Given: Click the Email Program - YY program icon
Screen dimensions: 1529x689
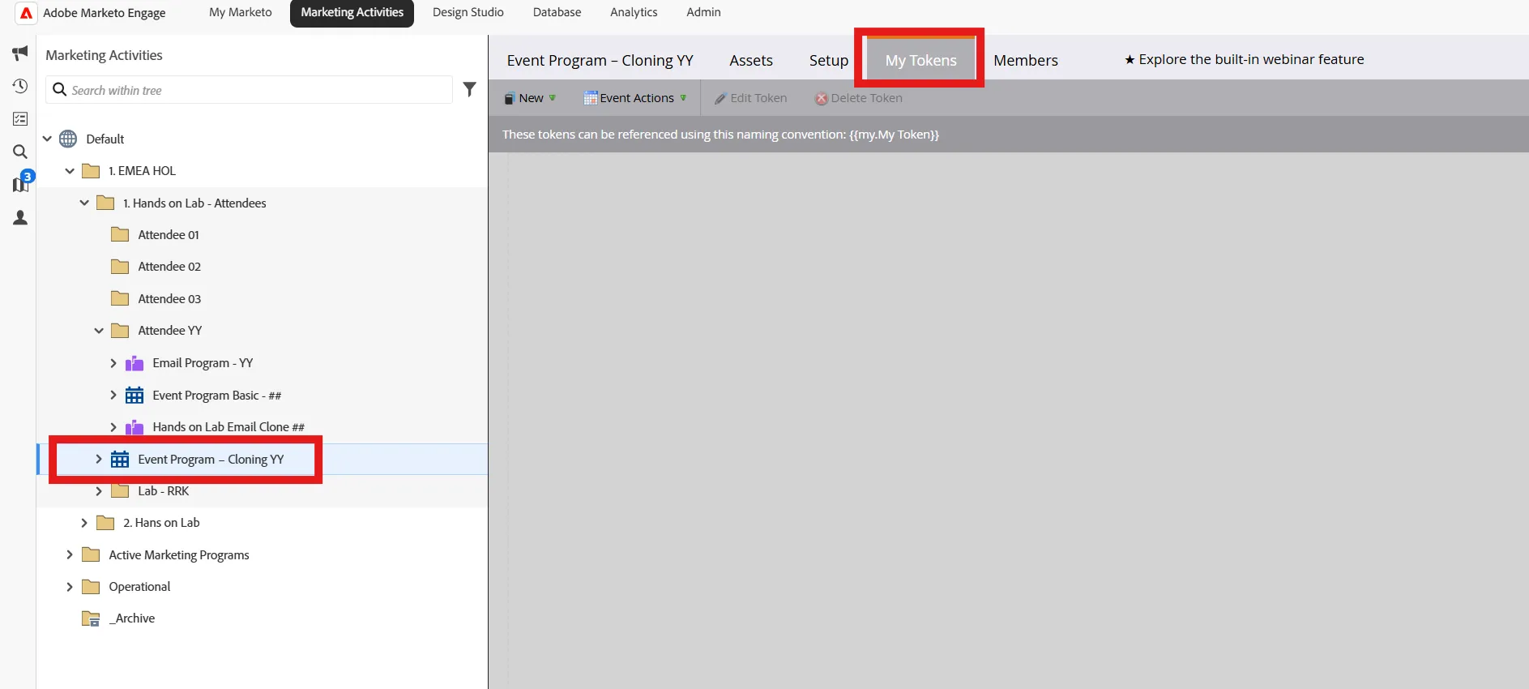Looking at the screenshot, I should (135, 363).
